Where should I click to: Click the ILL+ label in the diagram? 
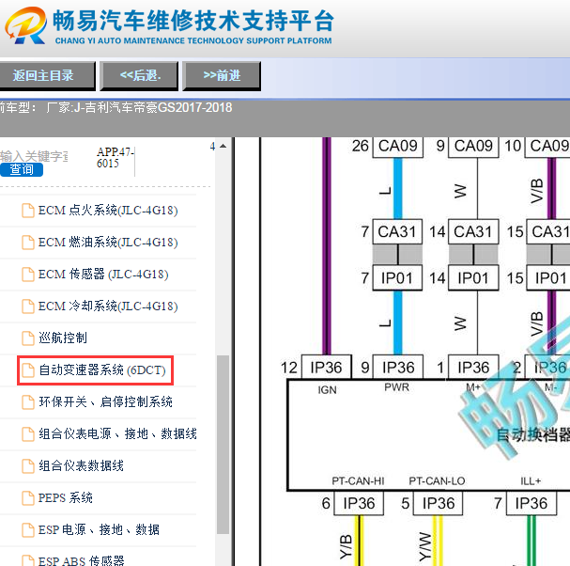click(x=531, y=481)
